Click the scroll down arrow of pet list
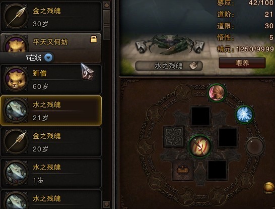The image size is (275, 209). pyautogui.click(x=107, y=204)
